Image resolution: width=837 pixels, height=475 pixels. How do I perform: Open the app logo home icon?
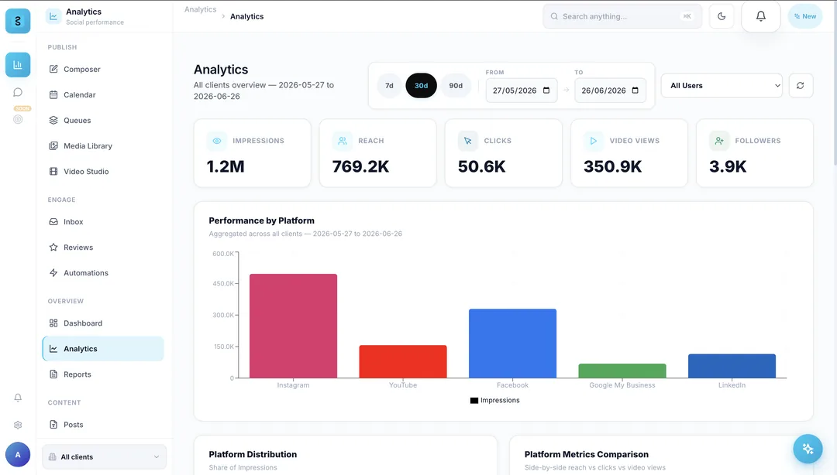(18, 21)
